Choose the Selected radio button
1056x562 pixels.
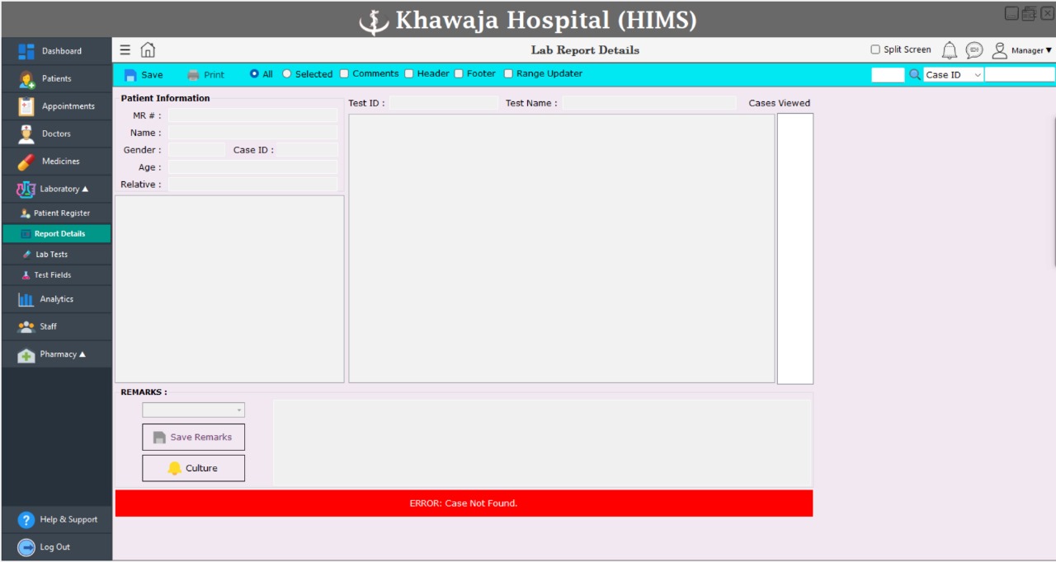tap(287, 74)
